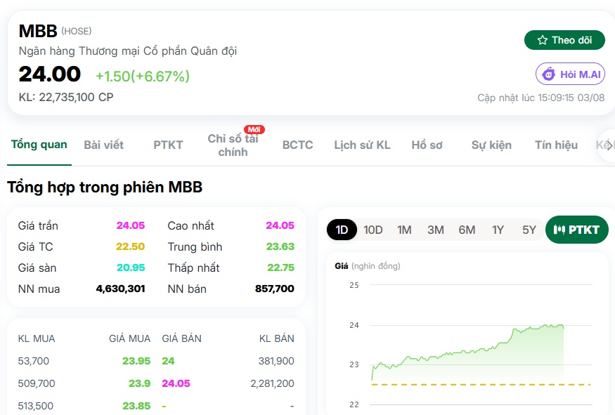Click the yellow dashed reference price line
This screenshot has height=415, width=615.
coord(481,384)
